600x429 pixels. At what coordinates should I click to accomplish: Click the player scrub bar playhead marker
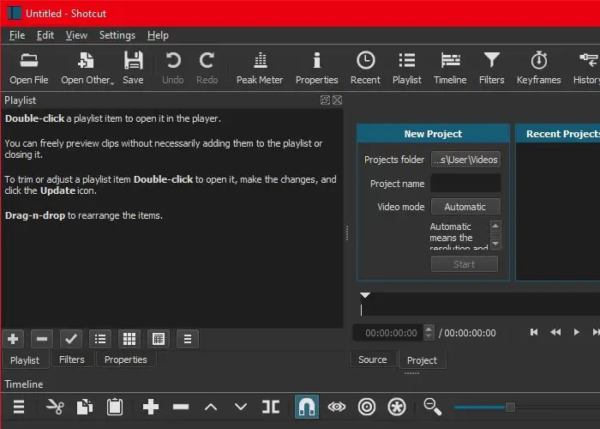[364, 295]
